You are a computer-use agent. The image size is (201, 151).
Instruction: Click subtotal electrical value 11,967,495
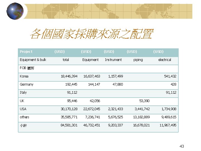(168, 125)
